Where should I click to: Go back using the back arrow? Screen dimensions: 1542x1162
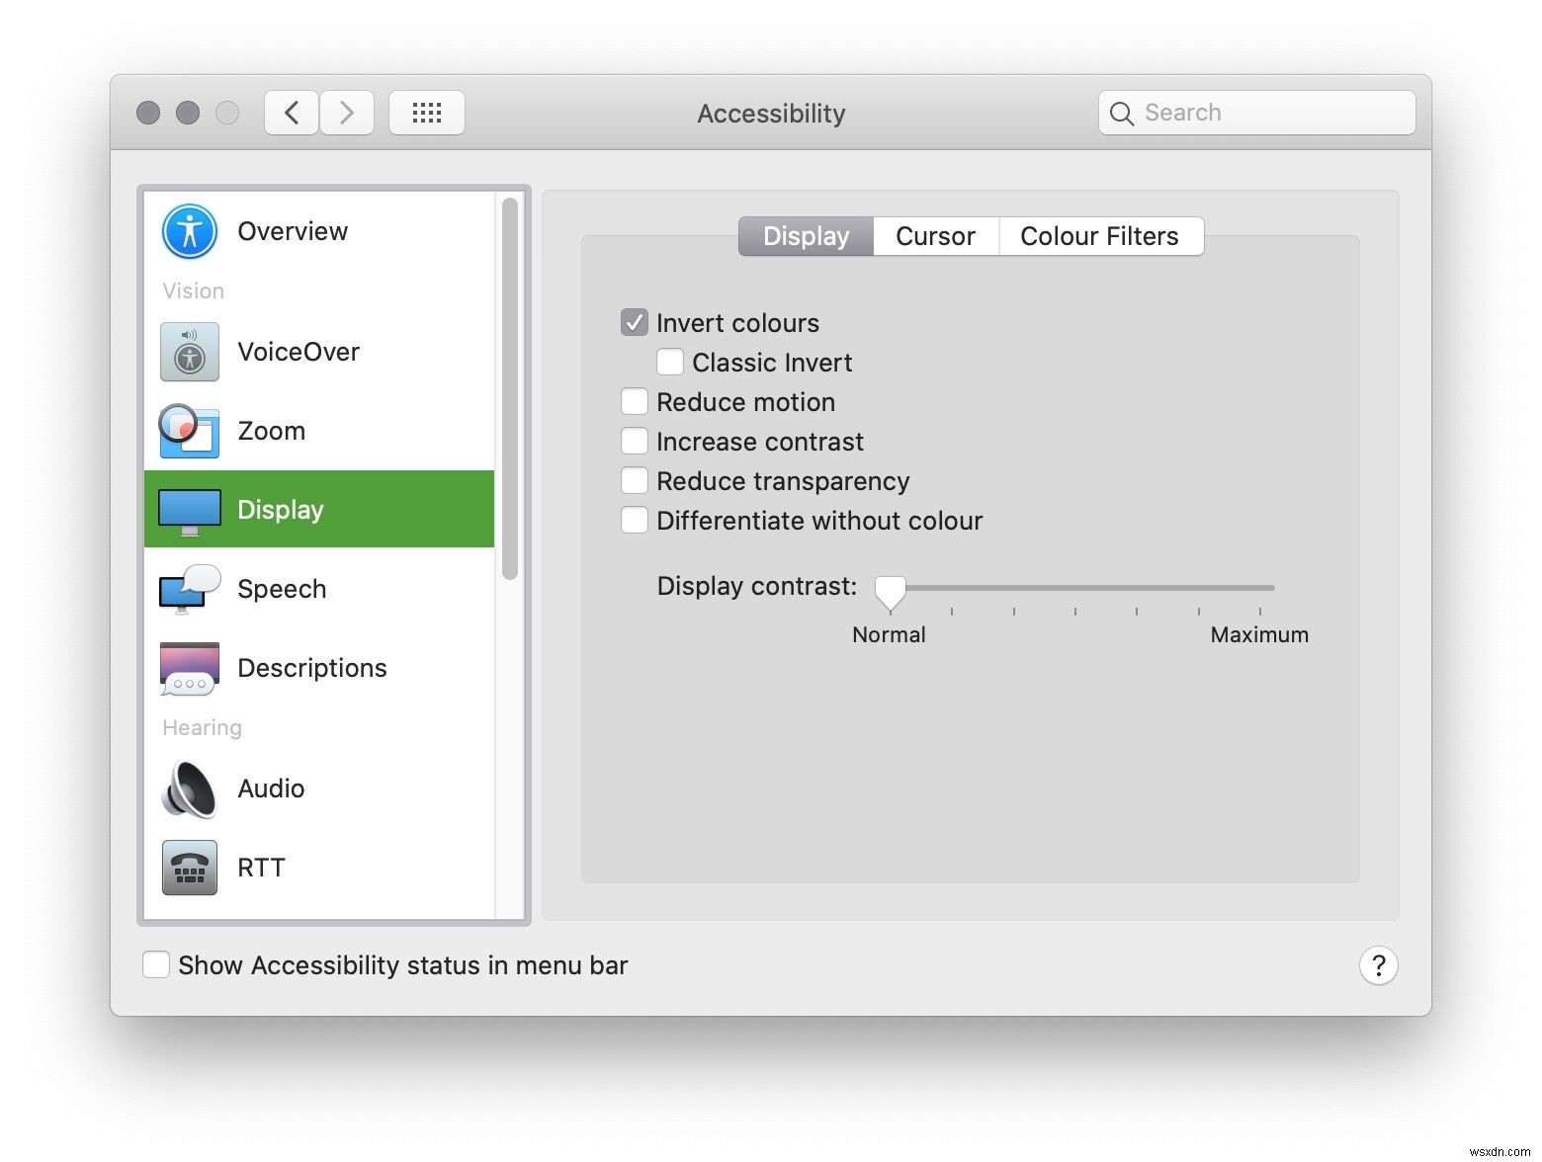(291, 113)
